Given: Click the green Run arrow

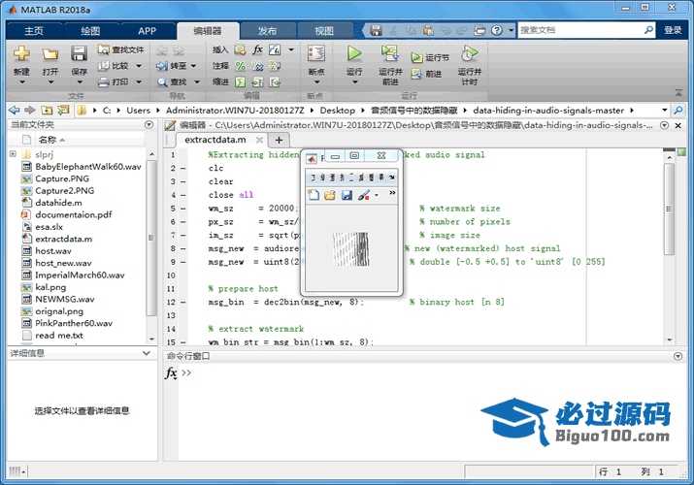Looking at the screenshot, I should point(353,54).
